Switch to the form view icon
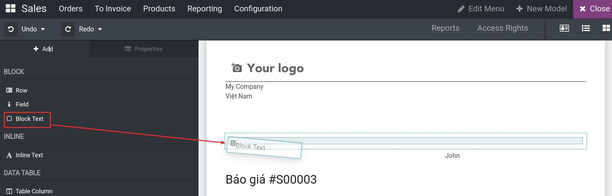This screenshot has height=196, width=612. tap(564, 28)
